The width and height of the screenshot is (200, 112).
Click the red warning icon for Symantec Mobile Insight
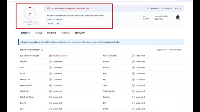[50, 56]
